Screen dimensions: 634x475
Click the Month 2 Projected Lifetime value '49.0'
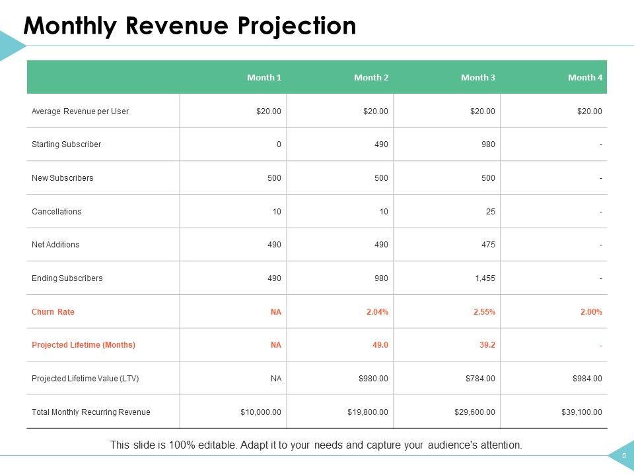[x=380, y=345]
